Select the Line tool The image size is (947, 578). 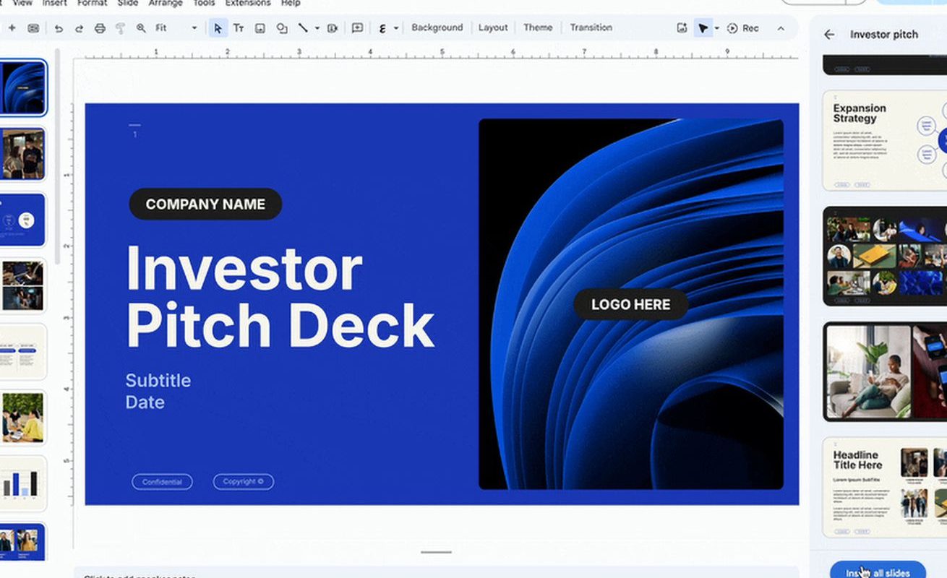pyautogui.click(x=303, y=28)
